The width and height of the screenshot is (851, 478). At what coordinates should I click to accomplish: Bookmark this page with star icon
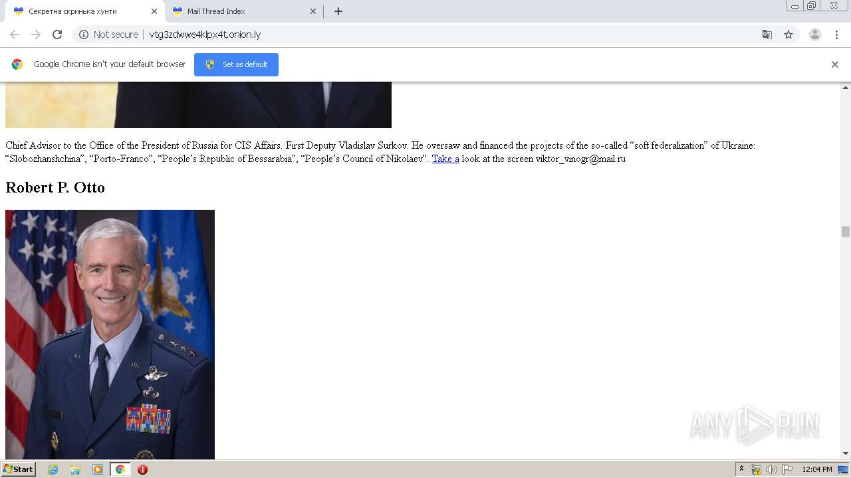[789, 35]
